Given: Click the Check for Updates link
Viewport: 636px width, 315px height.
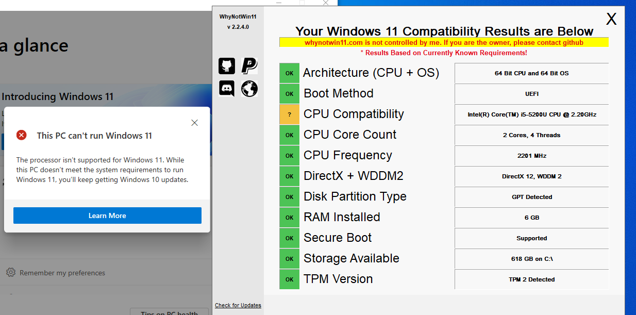Looking at the screenshot, I should click(238, 305).
